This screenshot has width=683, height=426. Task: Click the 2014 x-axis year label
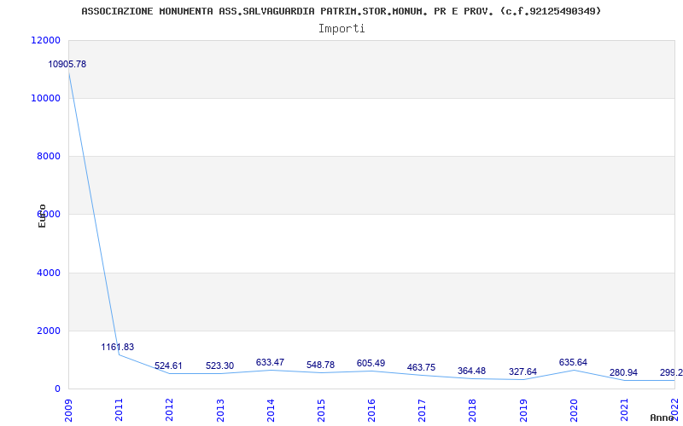click(x=270, y=410)
